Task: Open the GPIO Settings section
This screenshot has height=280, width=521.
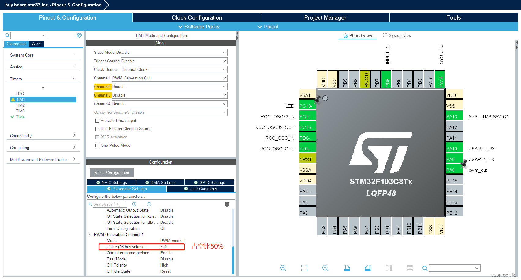Action: [210, 182]
